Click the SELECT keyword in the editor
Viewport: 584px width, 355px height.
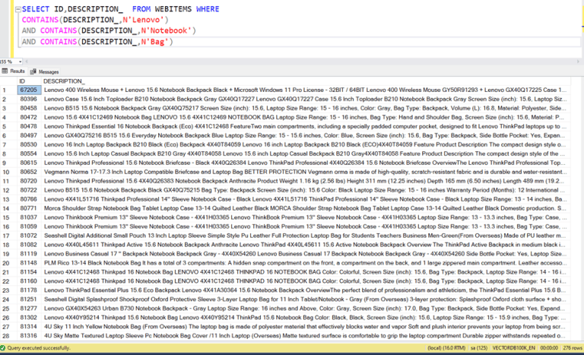click(36, 9)
